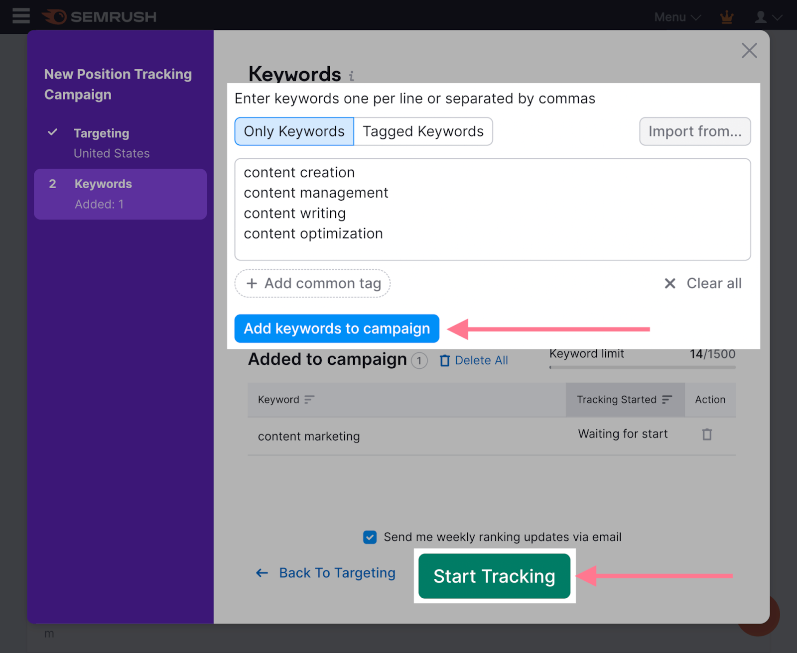Open the hamburger navigation menu
This screenshot has height=653, width=797.
click(x=21, y=16)
